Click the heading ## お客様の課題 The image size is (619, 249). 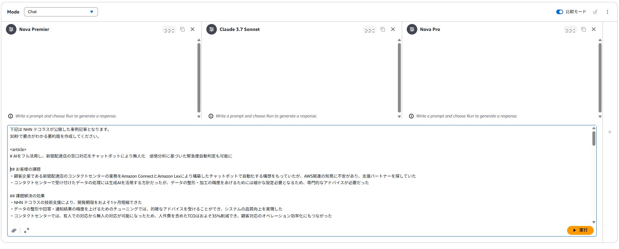[x=25, y=169]
